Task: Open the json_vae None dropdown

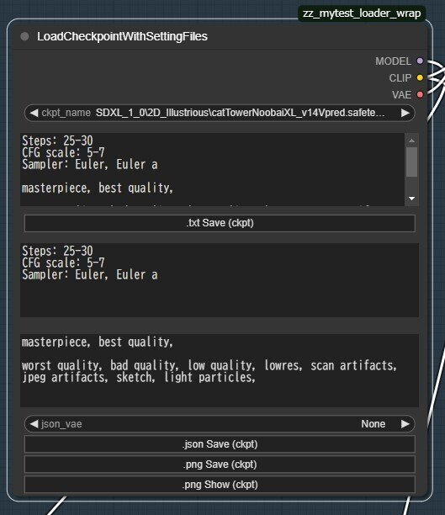Action: pos(220,424)
